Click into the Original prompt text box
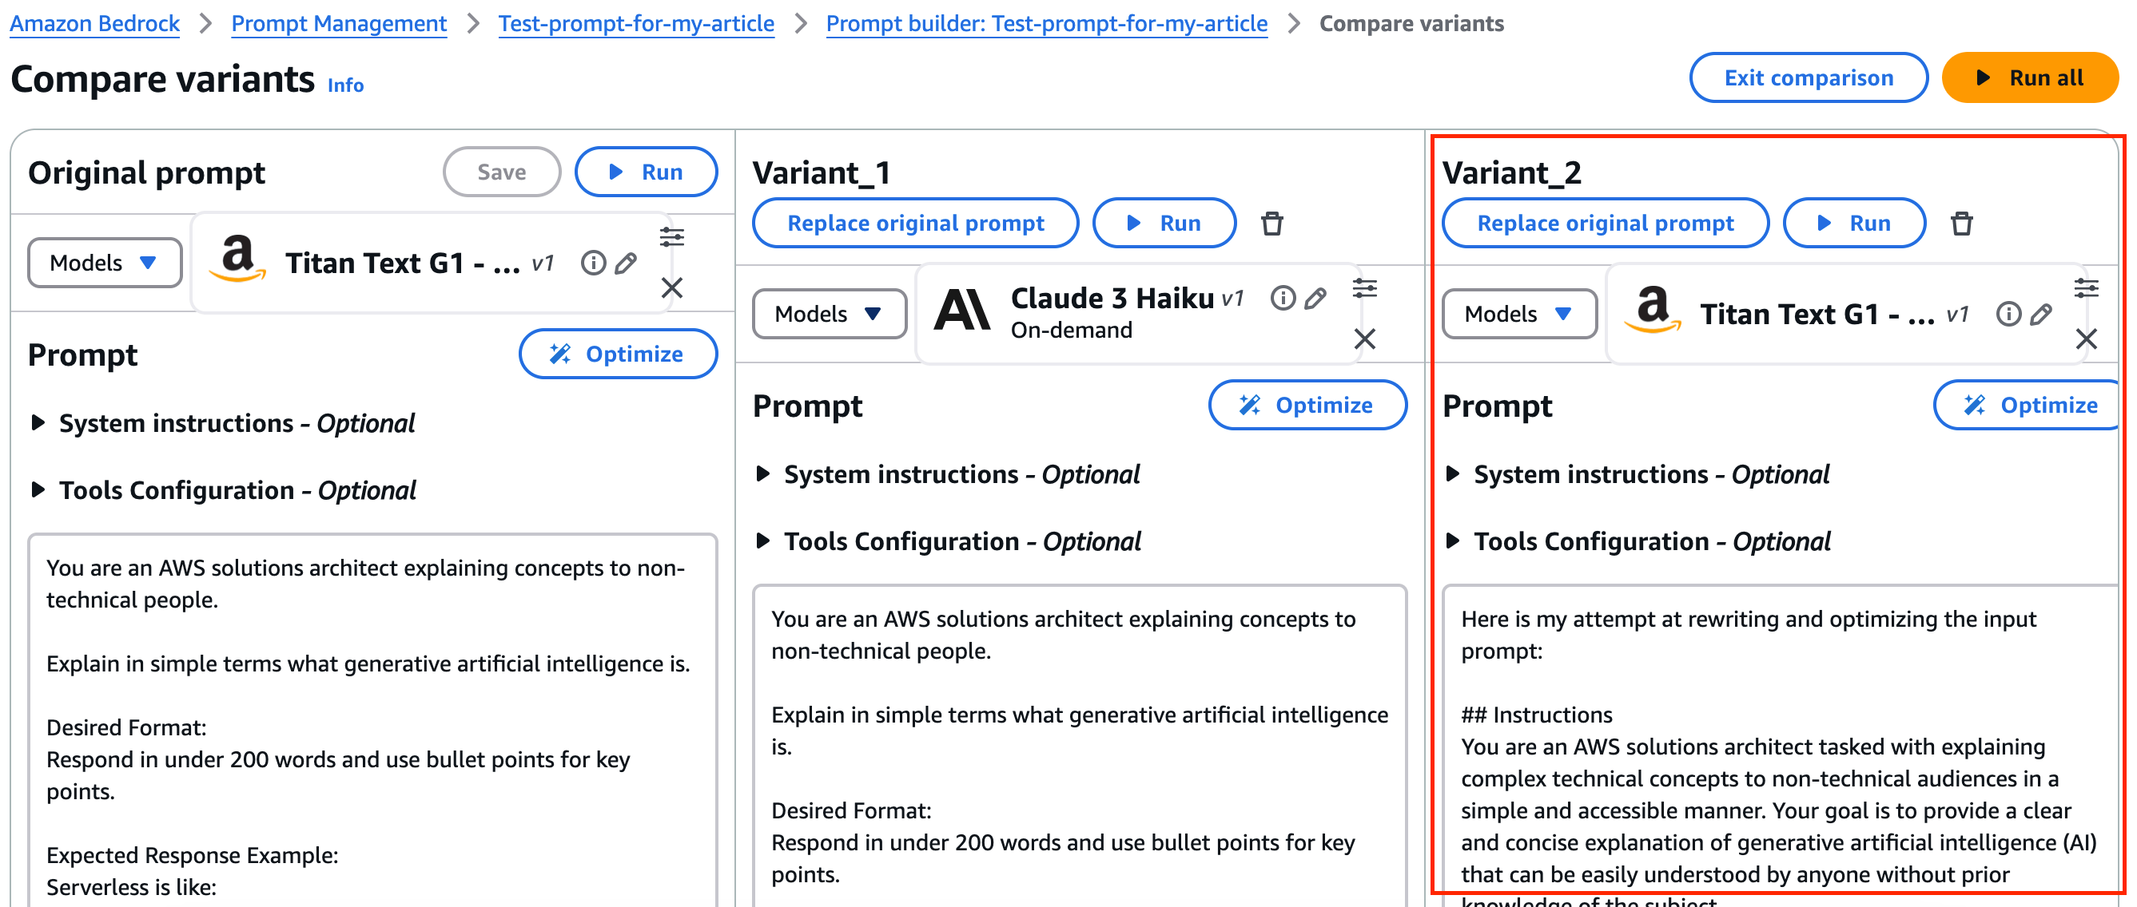This screenshot has width=2137, height=907. [372, 719]
